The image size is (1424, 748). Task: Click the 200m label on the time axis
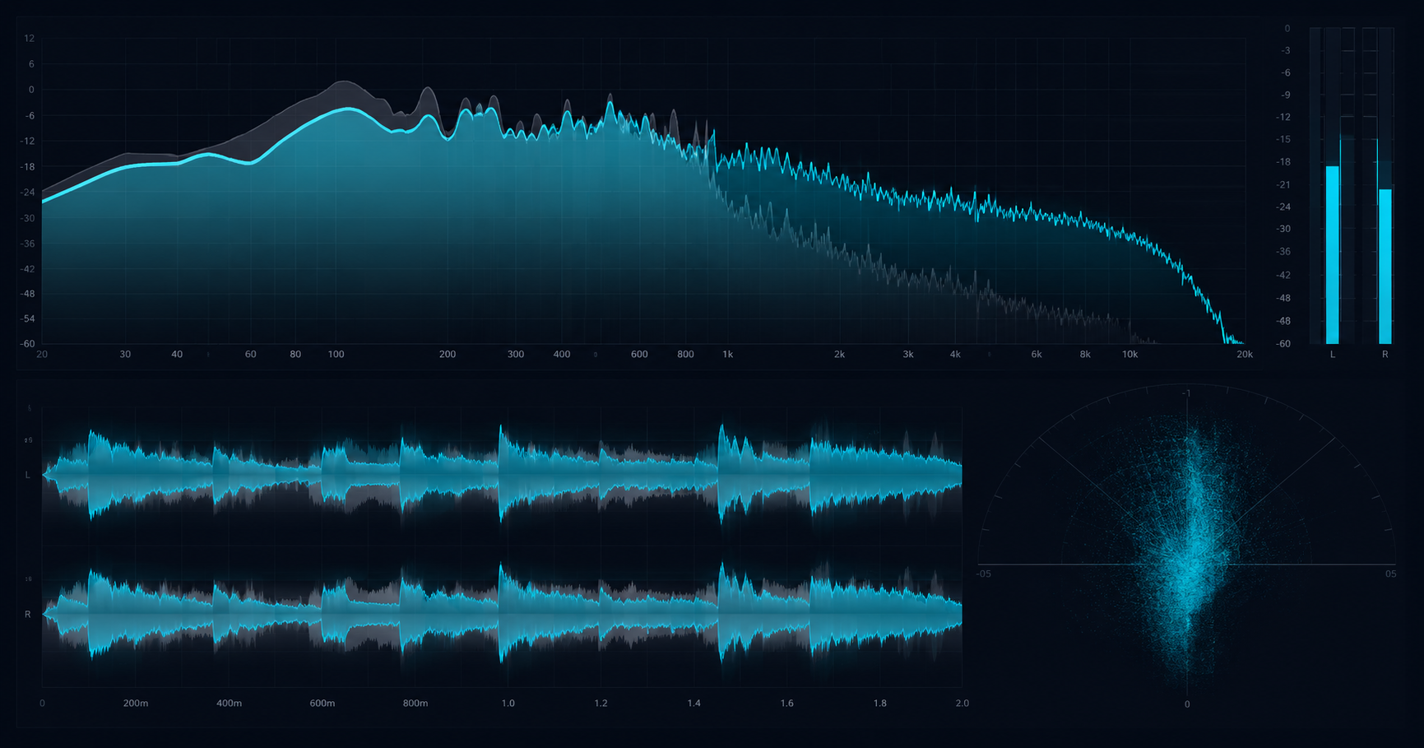(136, 704)
